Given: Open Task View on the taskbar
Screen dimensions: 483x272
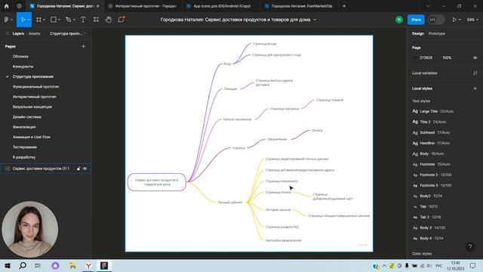Looking at the screenshot, I should tap(38, 265).
